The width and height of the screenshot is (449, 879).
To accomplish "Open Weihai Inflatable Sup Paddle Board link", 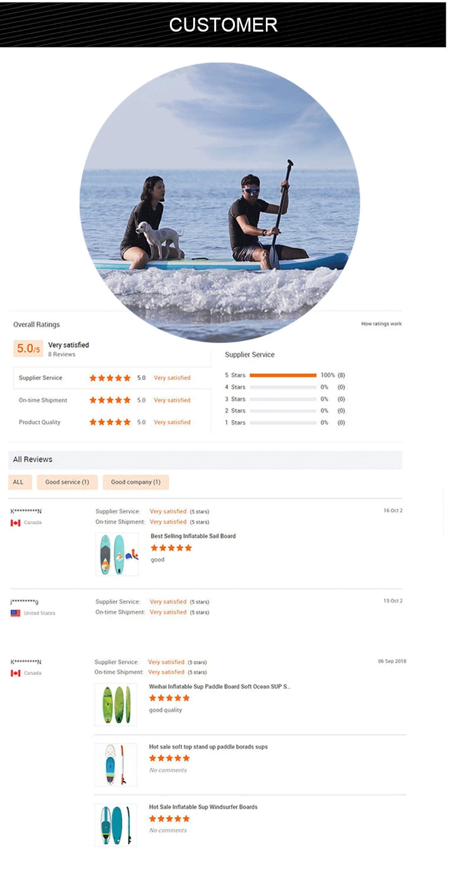I will [x=220, y=686].
